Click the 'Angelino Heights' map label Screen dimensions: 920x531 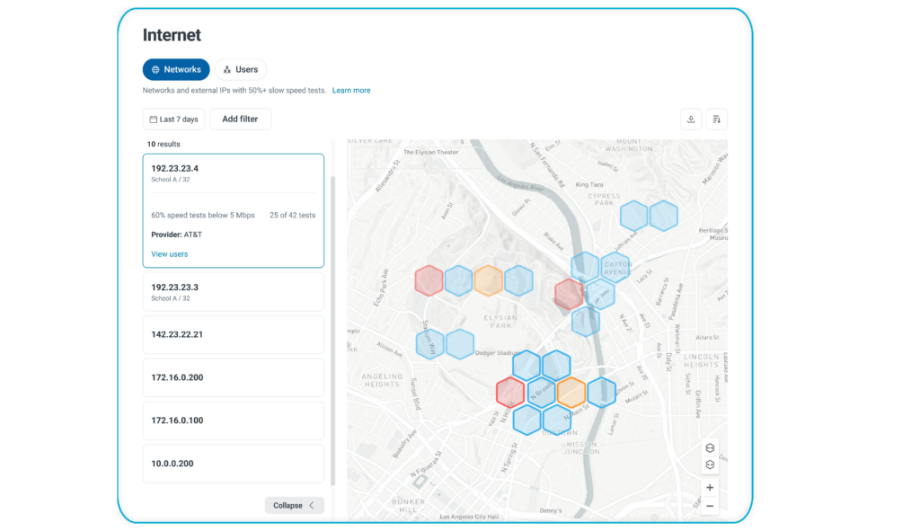[x=382, y=380]
